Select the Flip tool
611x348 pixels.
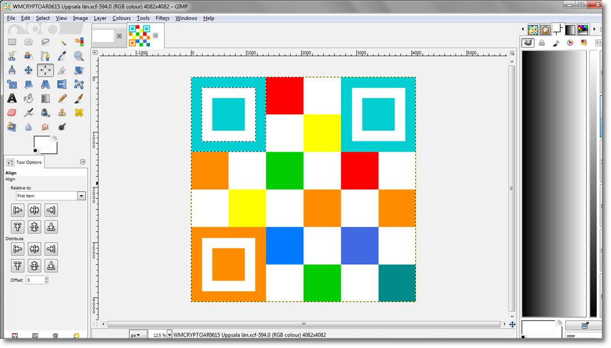coord(62,84)
